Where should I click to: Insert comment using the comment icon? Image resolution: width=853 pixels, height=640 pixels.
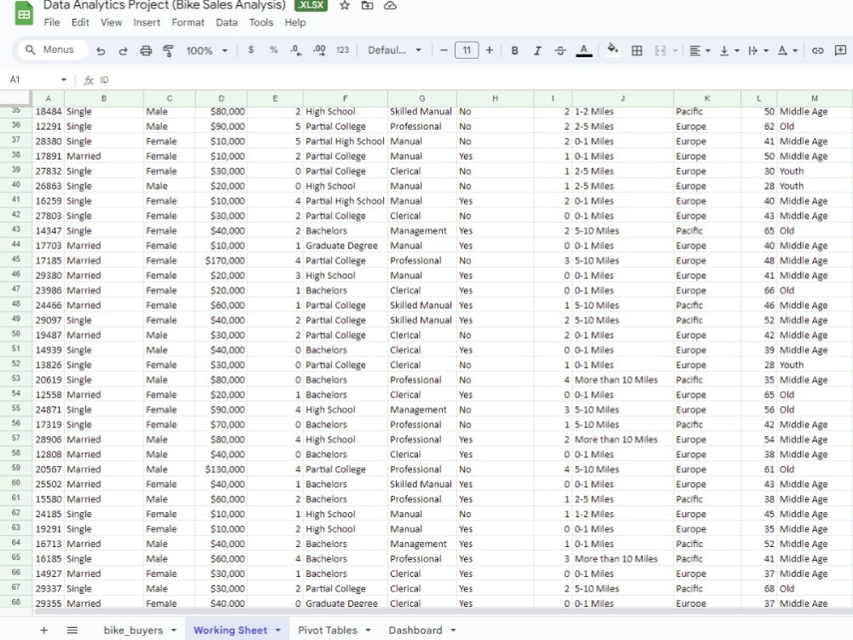(x=840, y=50)
